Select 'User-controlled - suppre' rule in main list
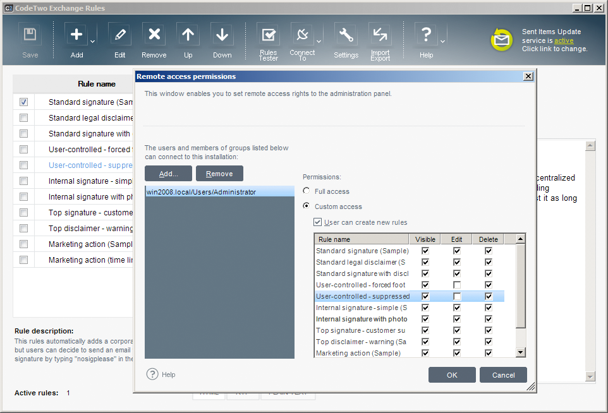Image resolution: width=608 pixels, height=413 pixels. [x=90, y=165]
